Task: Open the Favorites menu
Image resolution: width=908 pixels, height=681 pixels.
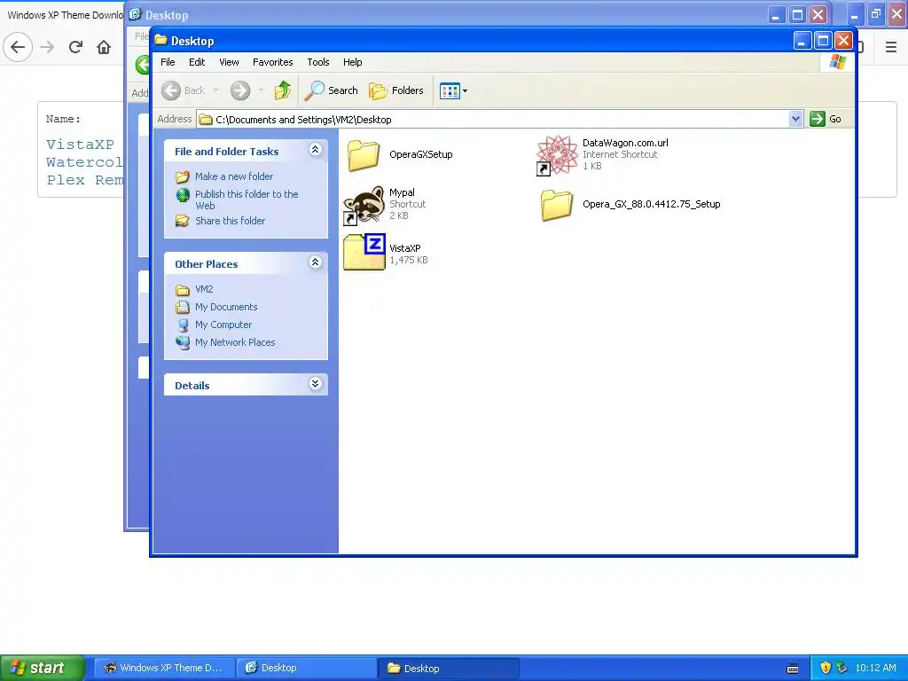Action: pos(273,62)
